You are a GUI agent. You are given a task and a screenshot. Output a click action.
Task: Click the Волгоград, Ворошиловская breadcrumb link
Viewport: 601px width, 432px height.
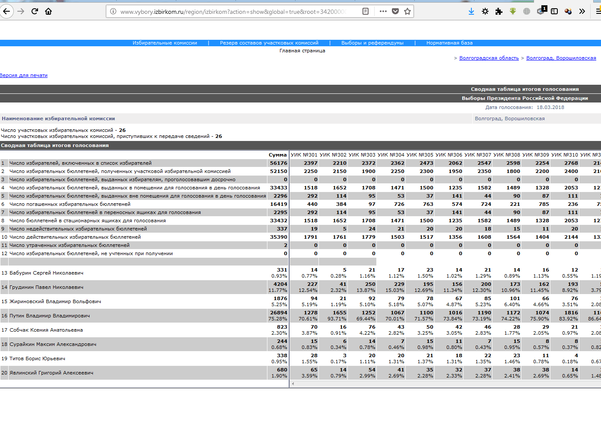(561, 58)
